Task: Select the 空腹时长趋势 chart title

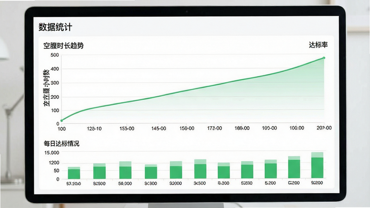Action: [x=63, y=45]
